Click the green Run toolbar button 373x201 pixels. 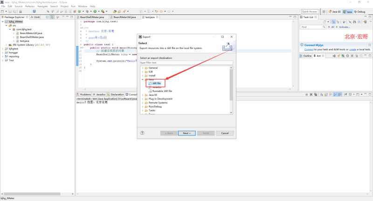coord(95,11)
